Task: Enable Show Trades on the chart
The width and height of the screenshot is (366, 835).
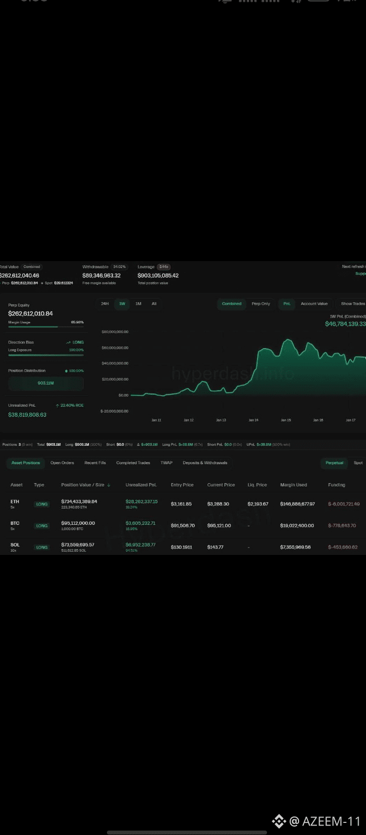Action: coord(353,304)
